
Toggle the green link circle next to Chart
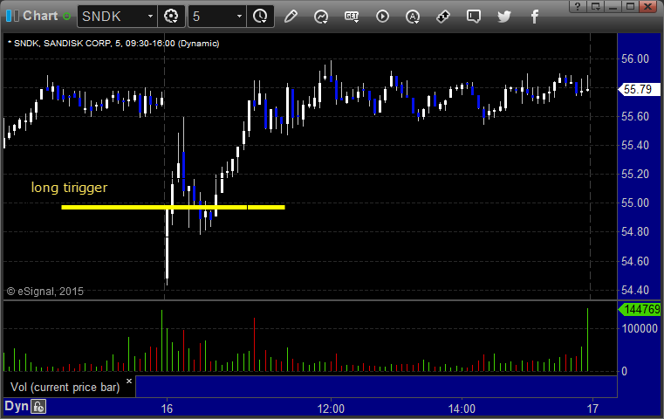(66, 17)
